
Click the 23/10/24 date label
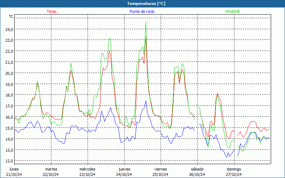(x=87, y=174)
